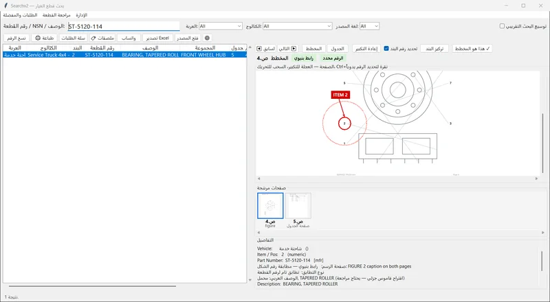
Task: Confirm with هذا هو المخطط button
Action: pos(472,49)
